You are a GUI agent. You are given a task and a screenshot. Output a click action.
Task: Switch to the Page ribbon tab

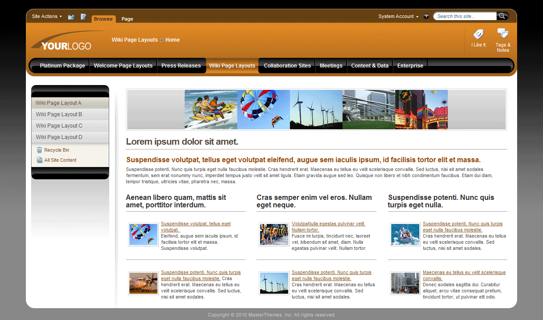pos(127,19)
